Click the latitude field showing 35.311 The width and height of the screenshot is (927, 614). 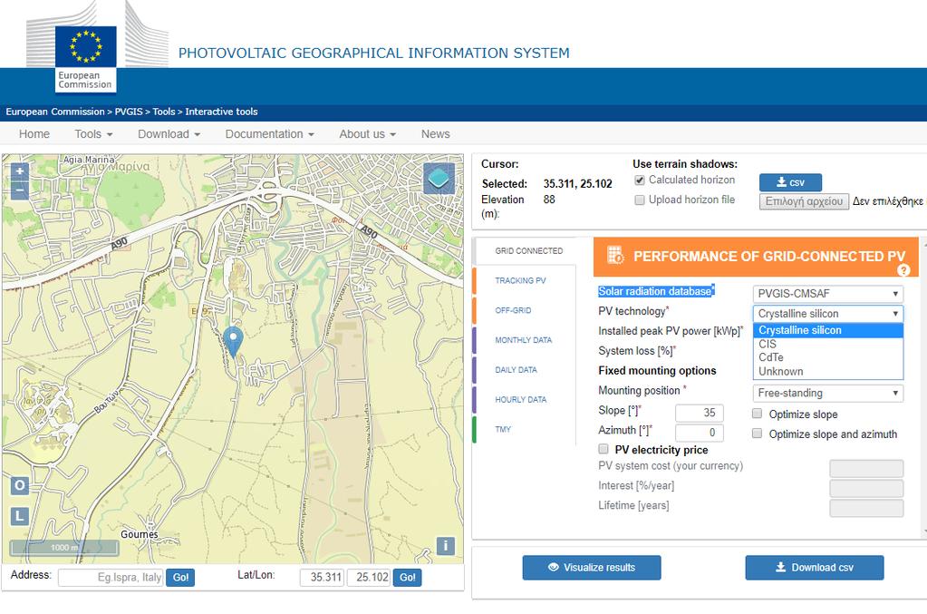323,578
